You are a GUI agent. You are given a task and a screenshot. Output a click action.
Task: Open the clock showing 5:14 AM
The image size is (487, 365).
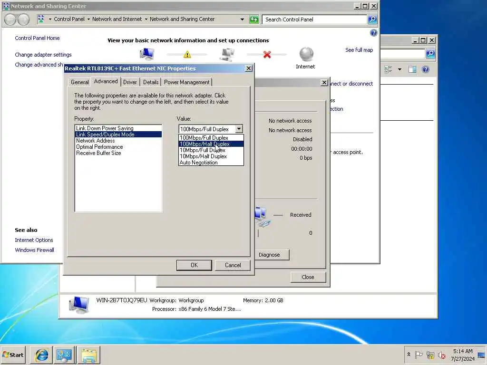tap(463, 355)
